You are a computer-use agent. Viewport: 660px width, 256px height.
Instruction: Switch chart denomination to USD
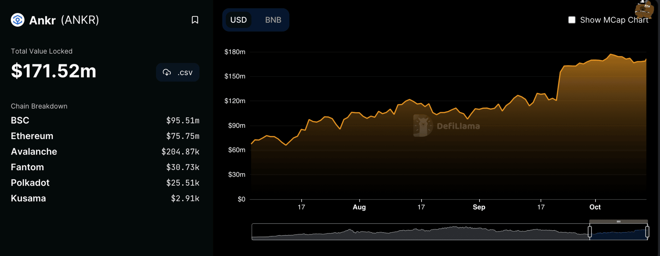tap(238, 20)
